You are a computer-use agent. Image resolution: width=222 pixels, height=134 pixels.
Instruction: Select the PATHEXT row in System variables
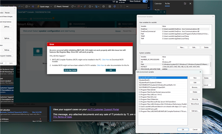tap(175, 67)
